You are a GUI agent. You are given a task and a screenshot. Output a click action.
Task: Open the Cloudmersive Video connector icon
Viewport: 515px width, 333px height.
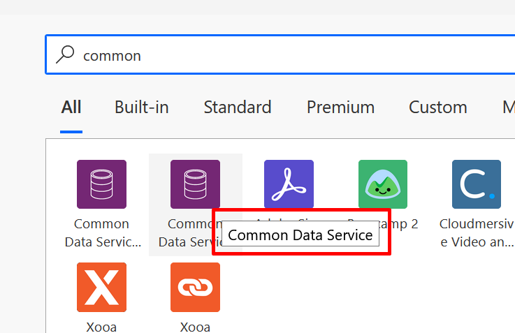[x=477, y=184]
